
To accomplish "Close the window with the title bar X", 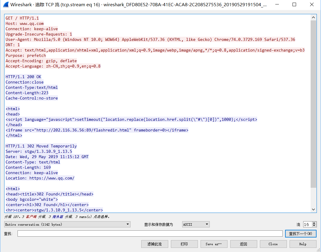I will click(312, 4).
